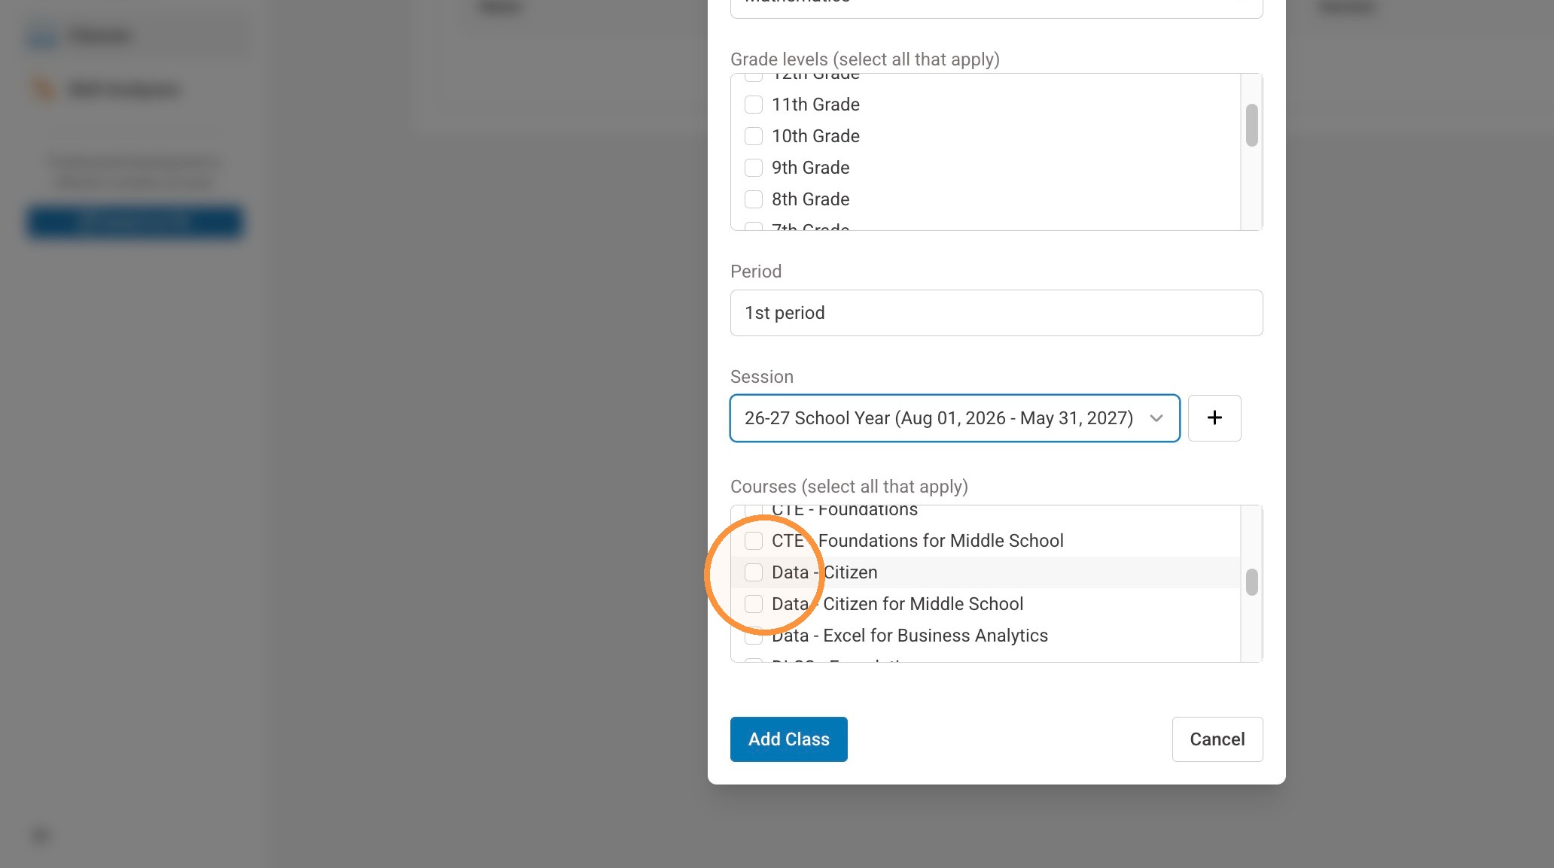Click the orange blurred sidebar icon
The height and width of the screenshot is (868, 1554).
point(42,90)
